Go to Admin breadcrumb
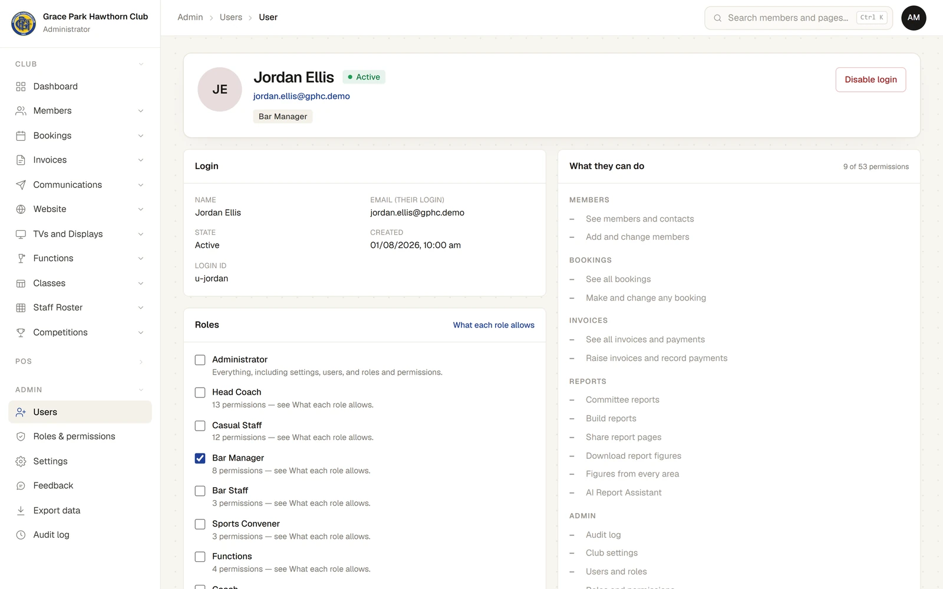The width and height of the screenshot is (943, 589). (190, 17)
